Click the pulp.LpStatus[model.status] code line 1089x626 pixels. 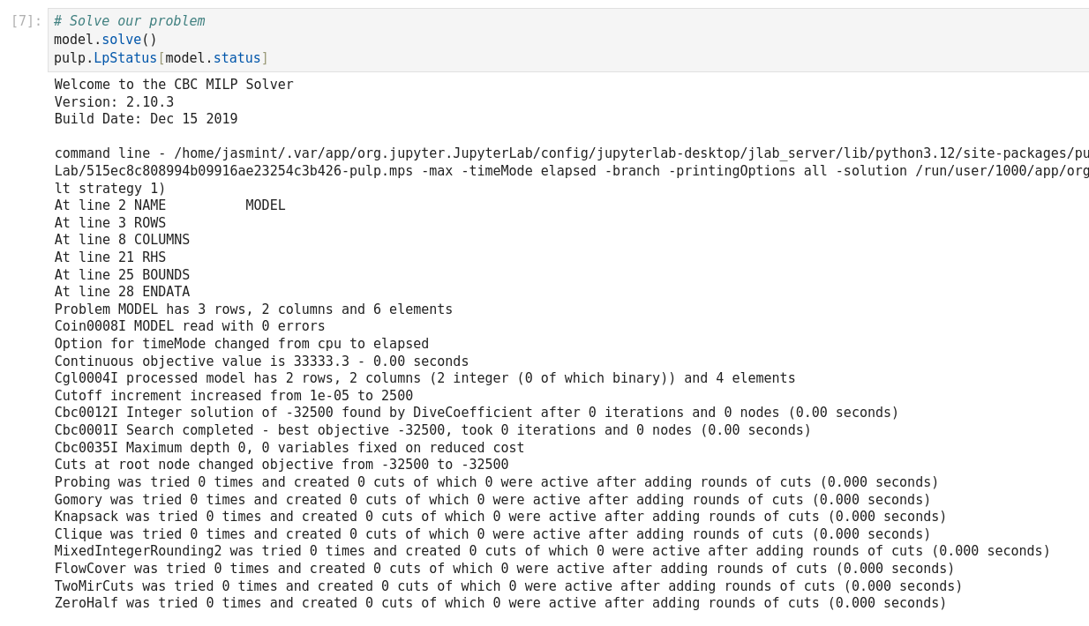[161, 58]
